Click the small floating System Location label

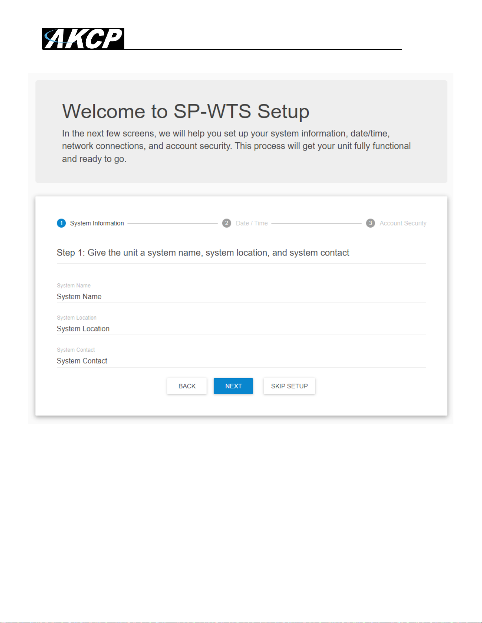[76, 318]
